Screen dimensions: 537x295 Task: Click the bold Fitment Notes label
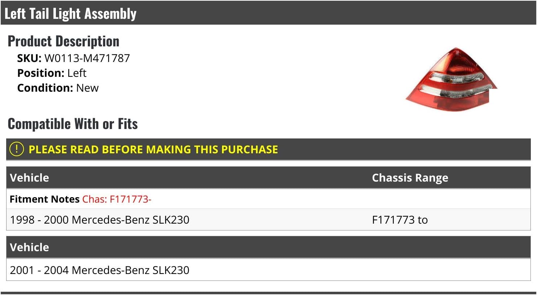44,199
